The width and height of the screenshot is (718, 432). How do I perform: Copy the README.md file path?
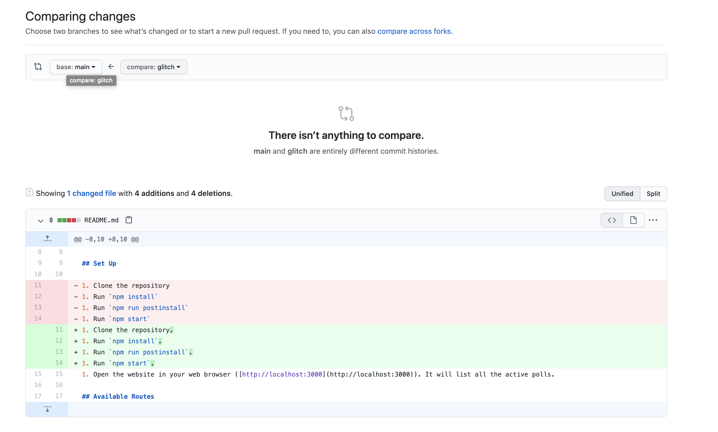click(129, 220)
